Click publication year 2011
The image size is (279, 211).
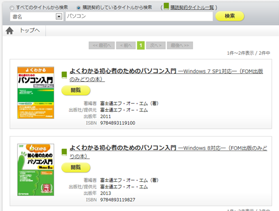tap(105, 116)
